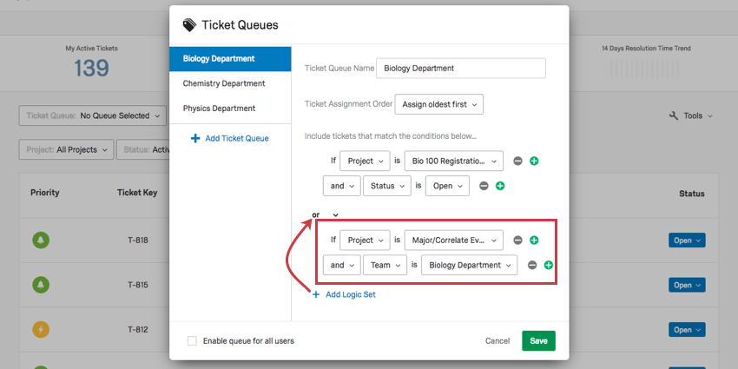Remove the Status is Open condition
Image resolution: width=738 pixels, height=369 pixels.
pyautogui.click(x=484, y=186)
